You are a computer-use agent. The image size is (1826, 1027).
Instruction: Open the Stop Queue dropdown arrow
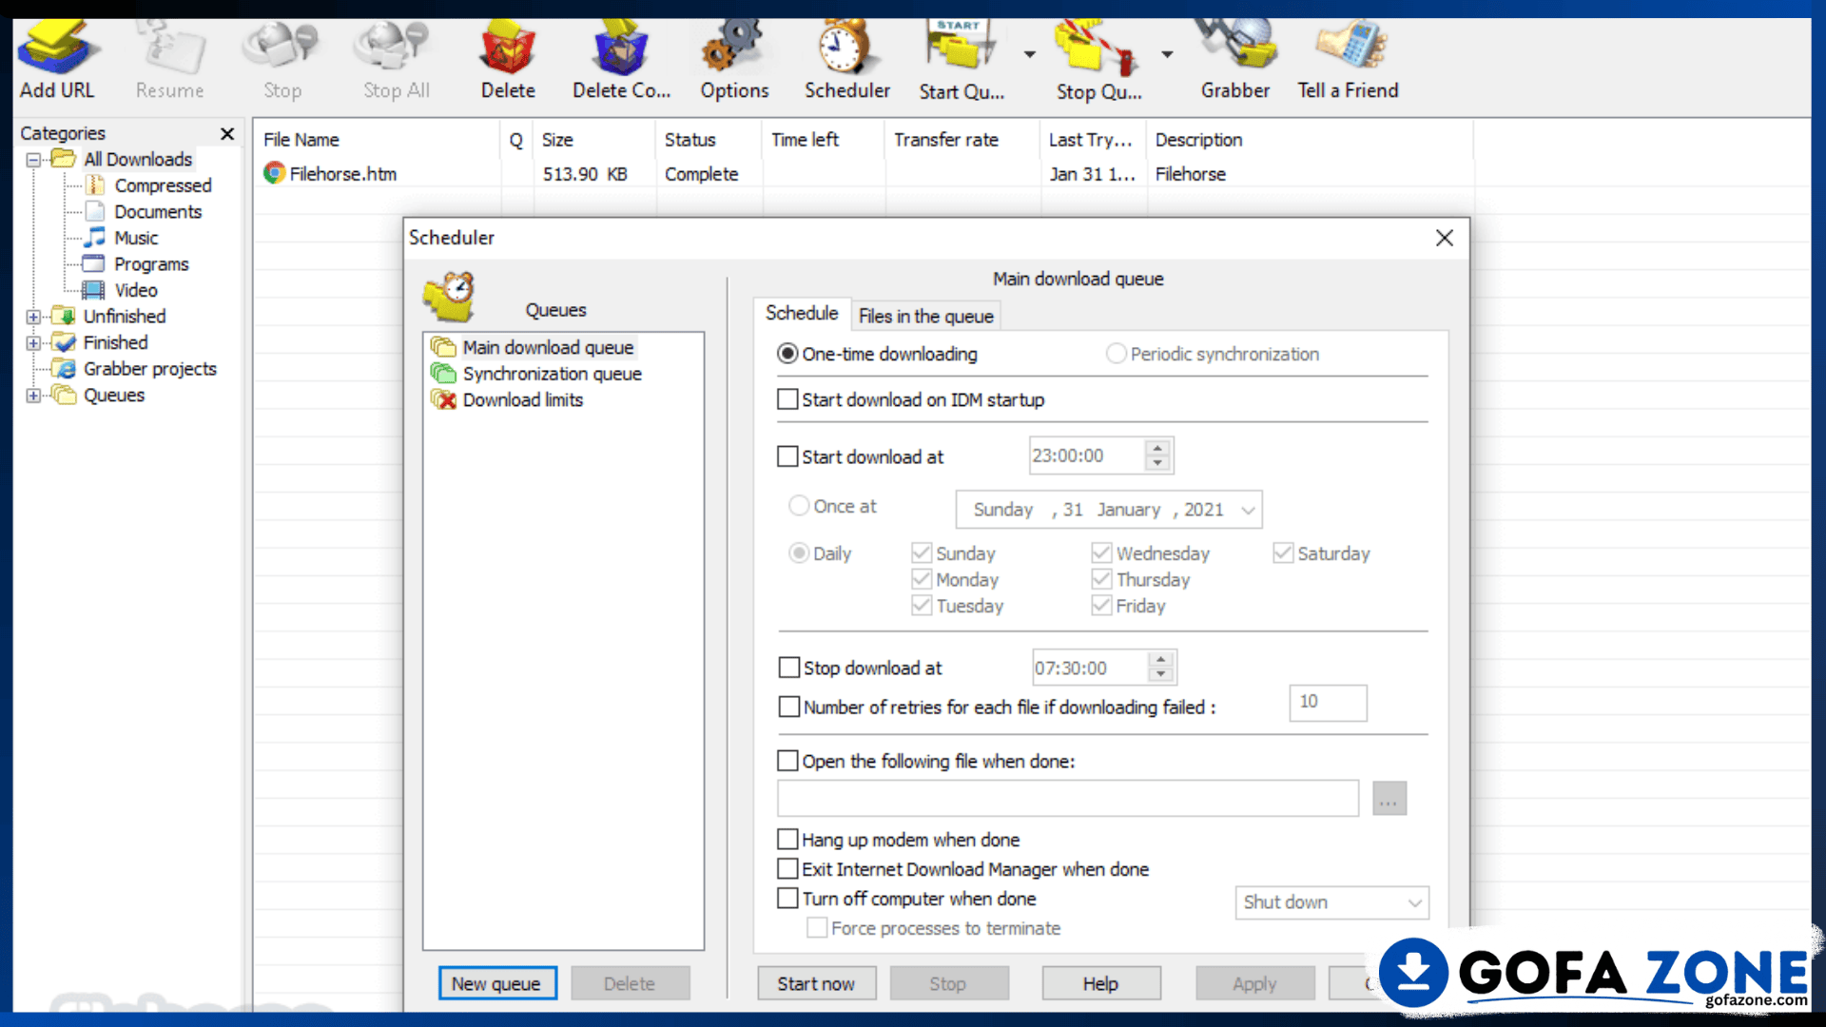coord(1167,54)
